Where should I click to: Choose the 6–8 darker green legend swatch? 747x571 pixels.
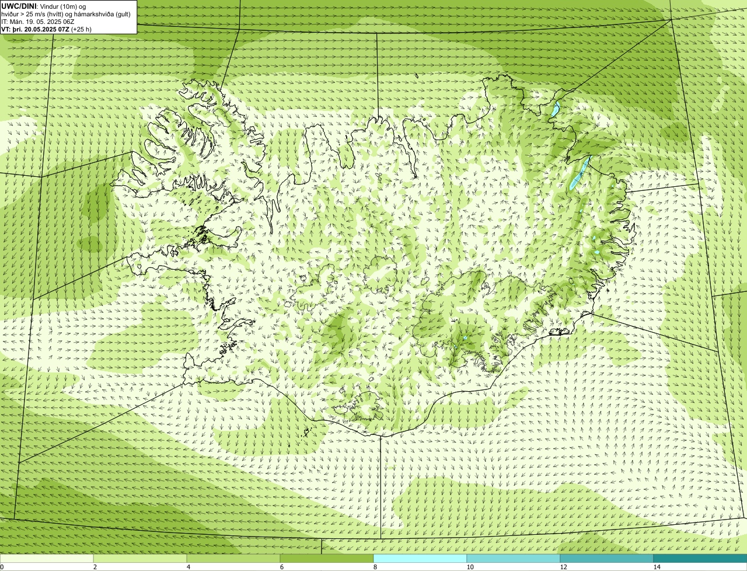click(327, 558)
